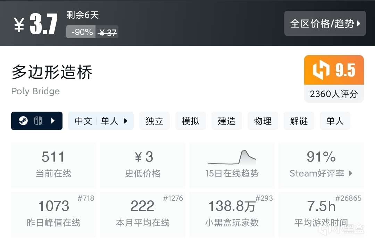Expand the platform selector arrow
This screenshot has height=242, width=375.
53,121
